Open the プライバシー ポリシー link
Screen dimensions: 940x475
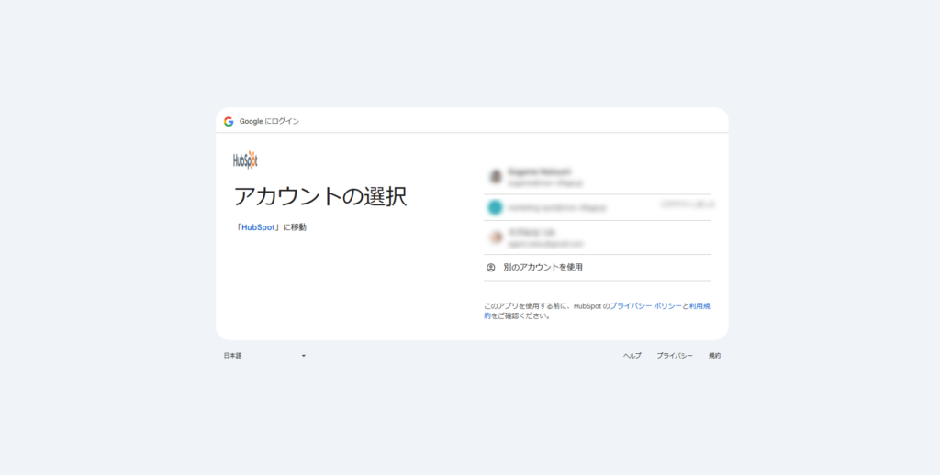click(645, 306)
